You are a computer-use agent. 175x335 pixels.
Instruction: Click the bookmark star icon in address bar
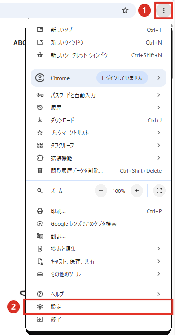[125, 10]
